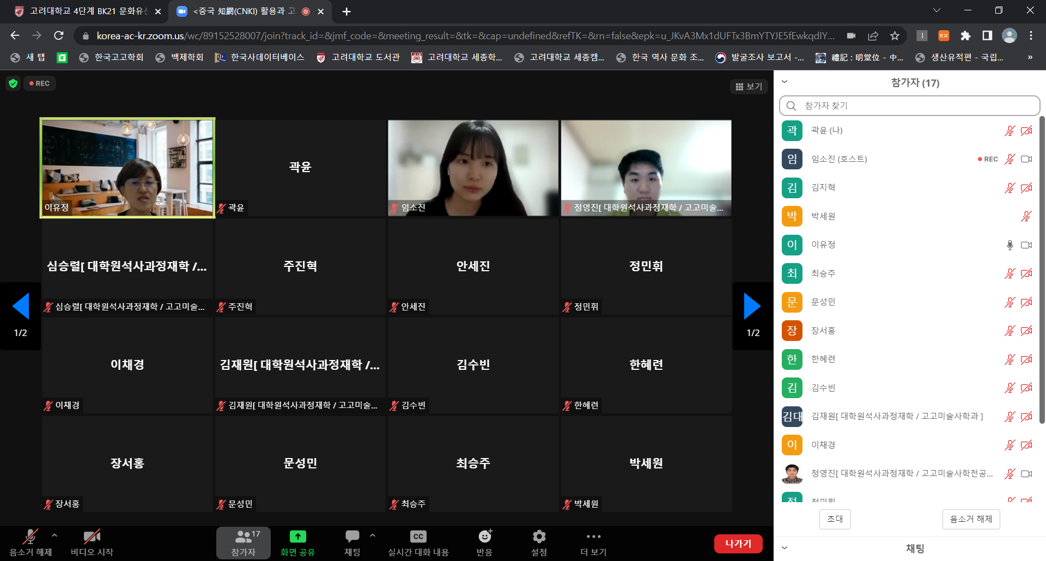Open the 참가자 participants icon
Viewport: 1046px width, 561px height.
[x=243, y=537]
